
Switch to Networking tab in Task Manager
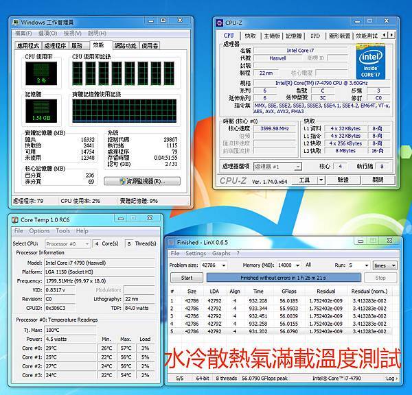126,46
